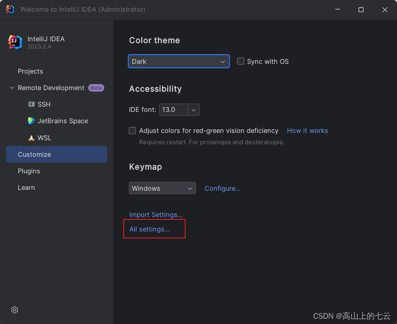
Task: Select the WSL penguin icon
Action: [32, 138]
